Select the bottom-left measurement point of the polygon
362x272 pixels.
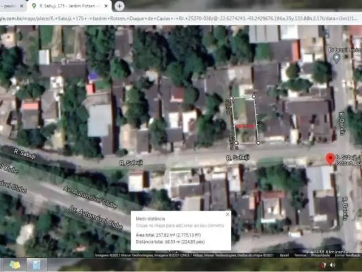point(236,143)
